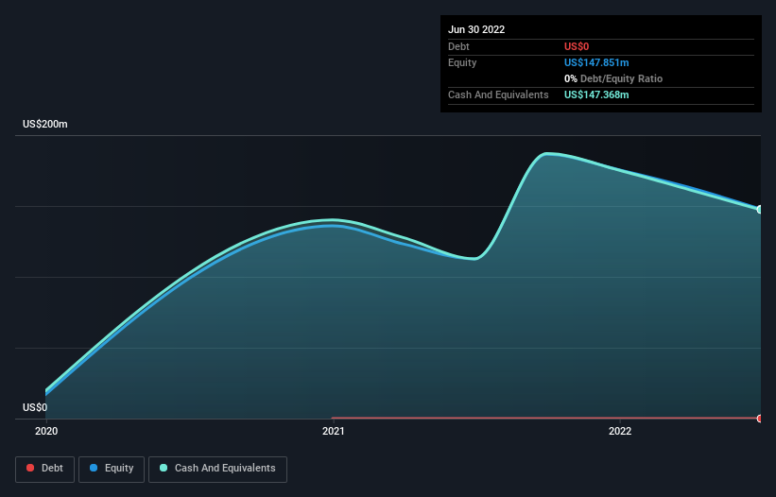776x497 pixels.
Task: Click the Cash And Equivalents tooltip label
Action: 498,94
